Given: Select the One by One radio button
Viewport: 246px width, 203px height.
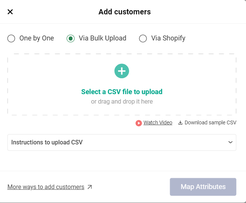Looking at the screenshot, I should coord(11,38).
